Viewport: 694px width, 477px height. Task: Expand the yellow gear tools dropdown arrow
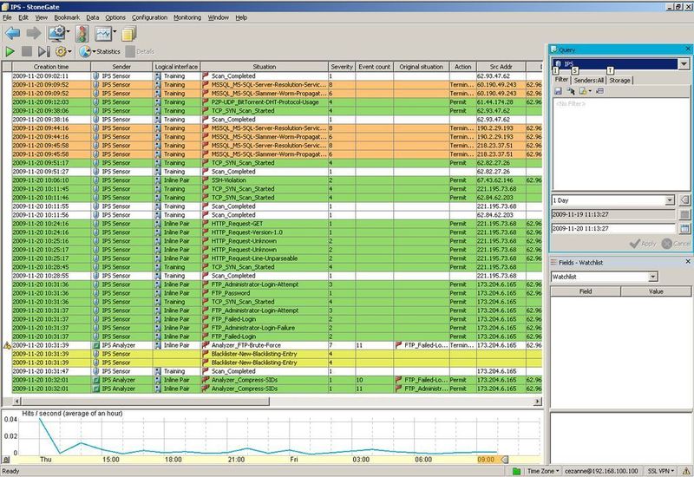(69, 52)
